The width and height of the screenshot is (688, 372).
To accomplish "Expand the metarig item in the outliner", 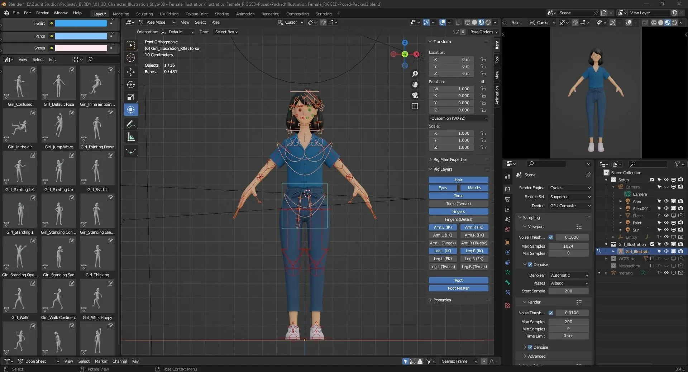I will click(606, 273).
